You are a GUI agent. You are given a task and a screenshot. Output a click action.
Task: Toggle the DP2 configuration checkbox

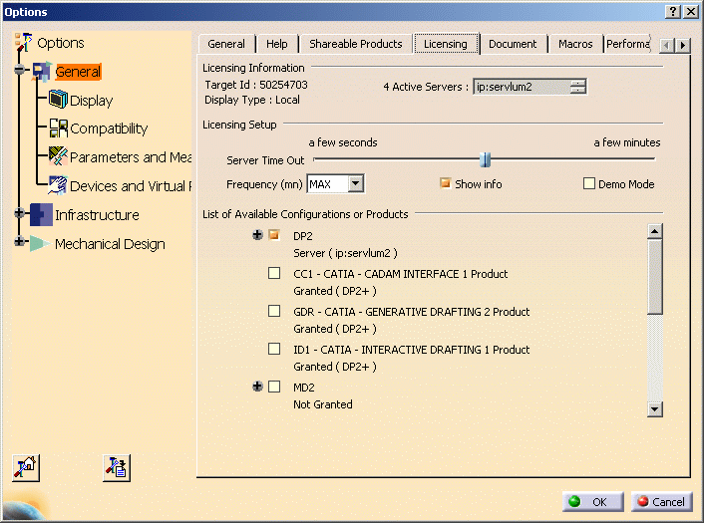[x=274, y=234]
